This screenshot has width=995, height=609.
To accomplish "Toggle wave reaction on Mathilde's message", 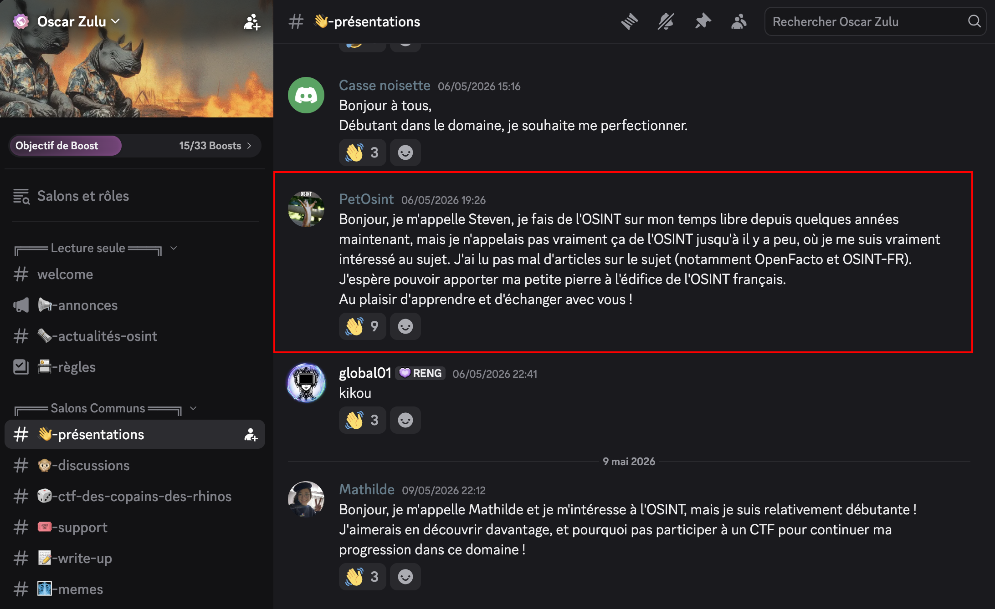I will tap(362, 577).
